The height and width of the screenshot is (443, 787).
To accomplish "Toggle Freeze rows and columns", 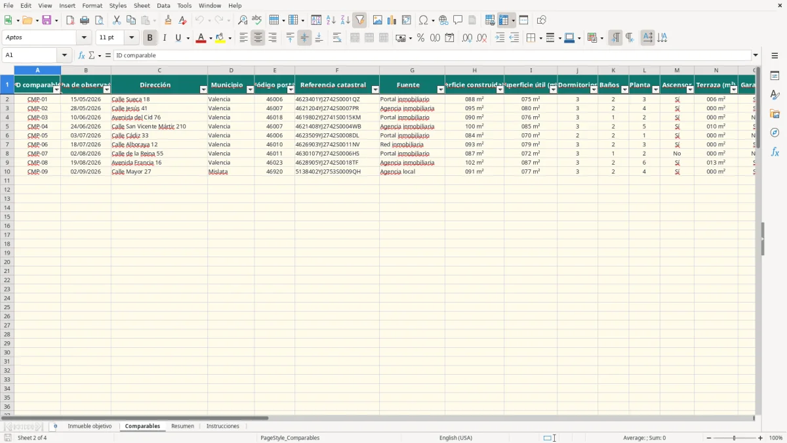I will pyautogui.click(x=504, y=20).
